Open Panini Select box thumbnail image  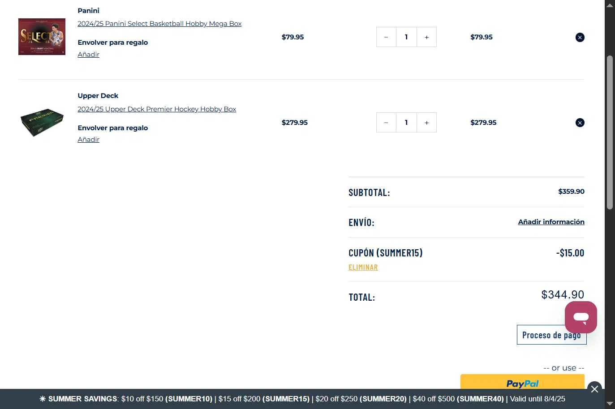click(x=42, y=37)
